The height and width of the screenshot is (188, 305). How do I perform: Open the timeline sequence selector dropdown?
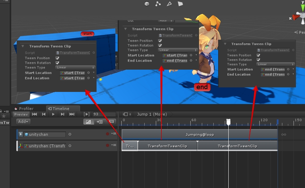click(127, 114)
